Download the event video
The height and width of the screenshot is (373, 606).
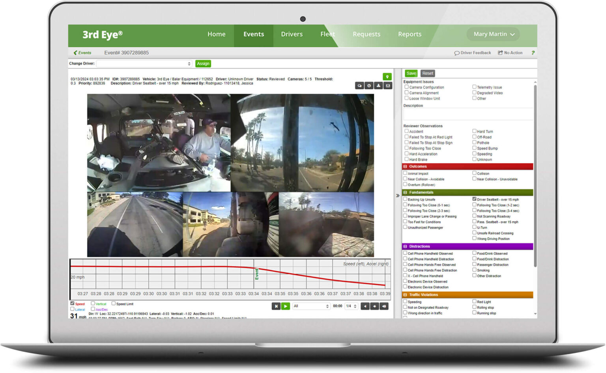[x=378, y=86]
